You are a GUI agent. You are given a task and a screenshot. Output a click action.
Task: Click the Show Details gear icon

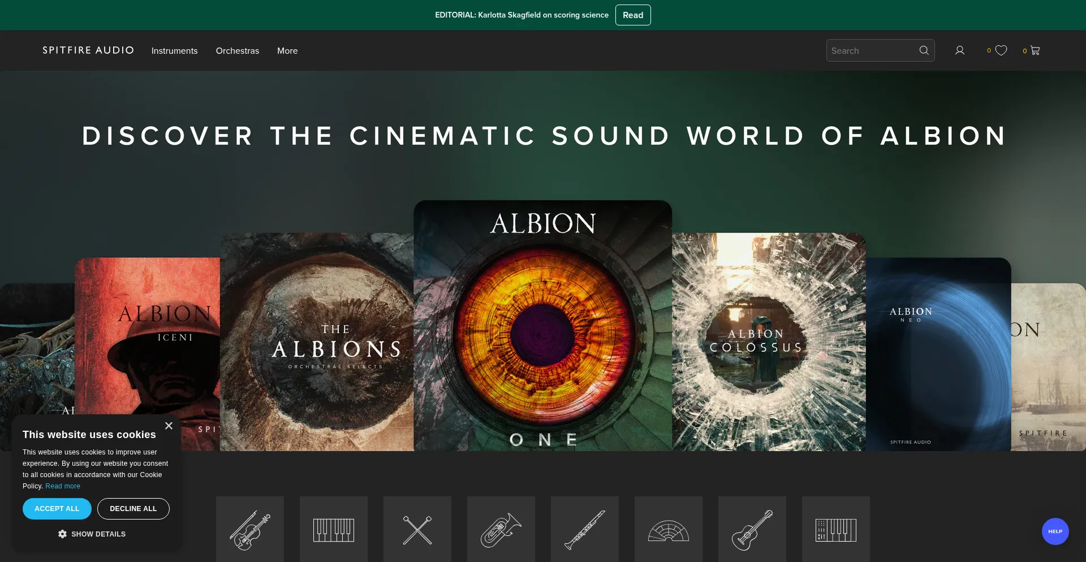tap(63, 534)
